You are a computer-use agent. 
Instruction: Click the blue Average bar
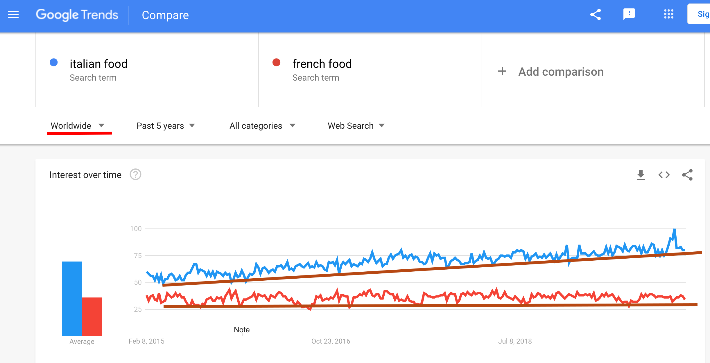tap(72, 299)
